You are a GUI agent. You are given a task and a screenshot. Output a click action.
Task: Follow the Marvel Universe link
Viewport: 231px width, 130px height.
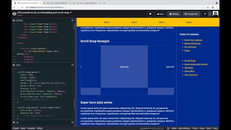192,43
